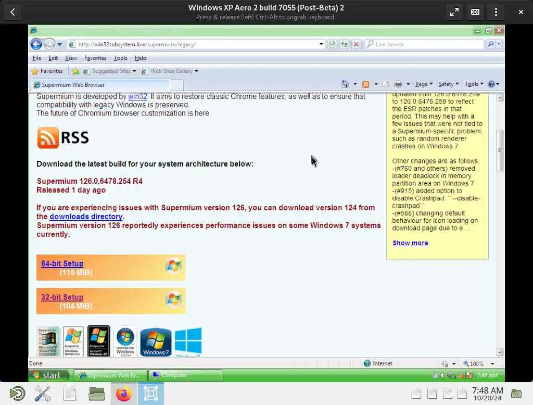Viewport: 533px width, 405px height.
Task: Open the Help menu
Action: coord(141,58)
